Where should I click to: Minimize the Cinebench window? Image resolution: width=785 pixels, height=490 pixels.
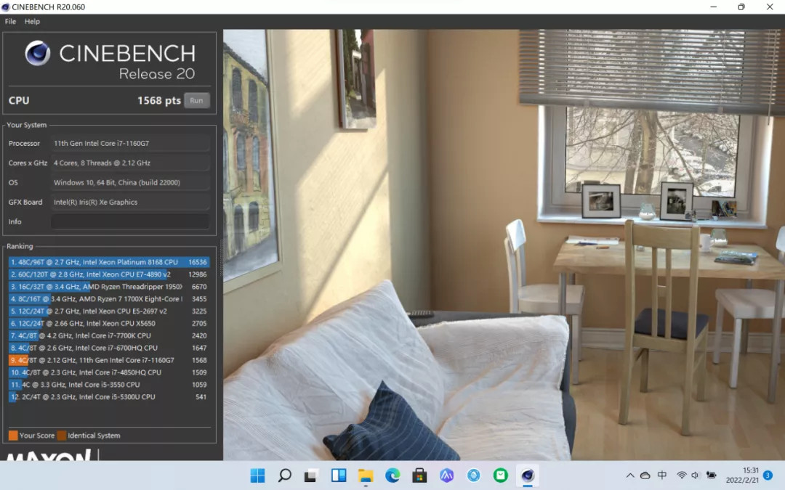click(714, 7)
